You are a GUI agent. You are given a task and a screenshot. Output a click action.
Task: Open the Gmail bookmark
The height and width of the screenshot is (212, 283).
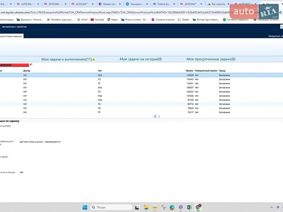tap(82, 20)
